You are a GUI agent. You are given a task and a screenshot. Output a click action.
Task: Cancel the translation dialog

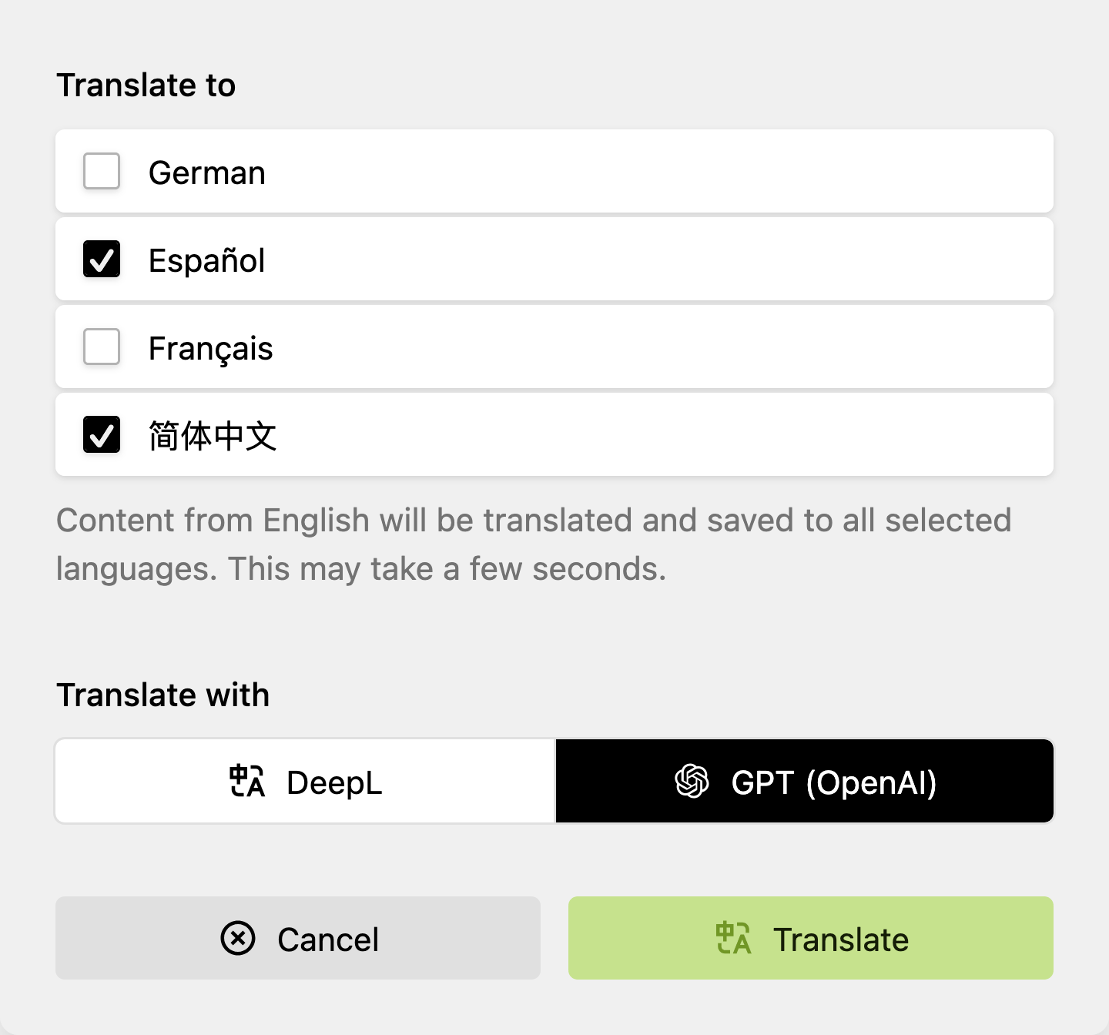(x=299, y=939)
